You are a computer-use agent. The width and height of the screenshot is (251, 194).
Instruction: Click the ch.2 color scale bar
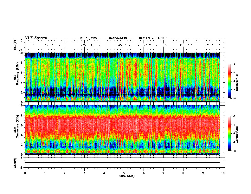[229, 133]
